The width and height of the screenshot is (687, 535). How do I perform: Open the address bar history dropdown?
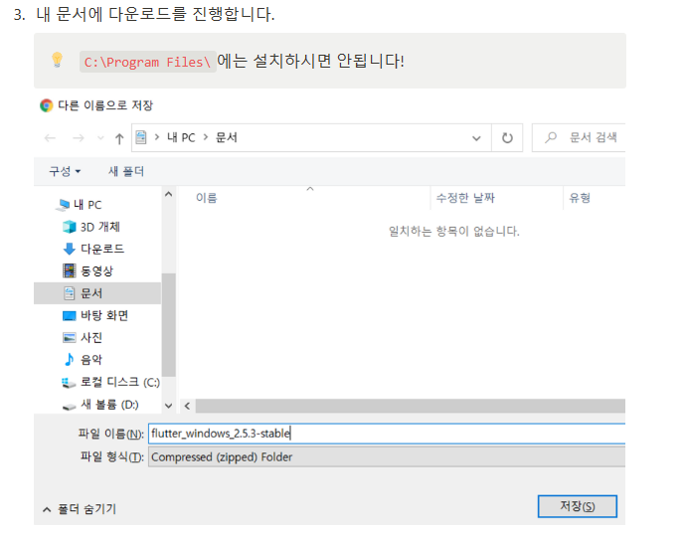[x=476, y=138]
